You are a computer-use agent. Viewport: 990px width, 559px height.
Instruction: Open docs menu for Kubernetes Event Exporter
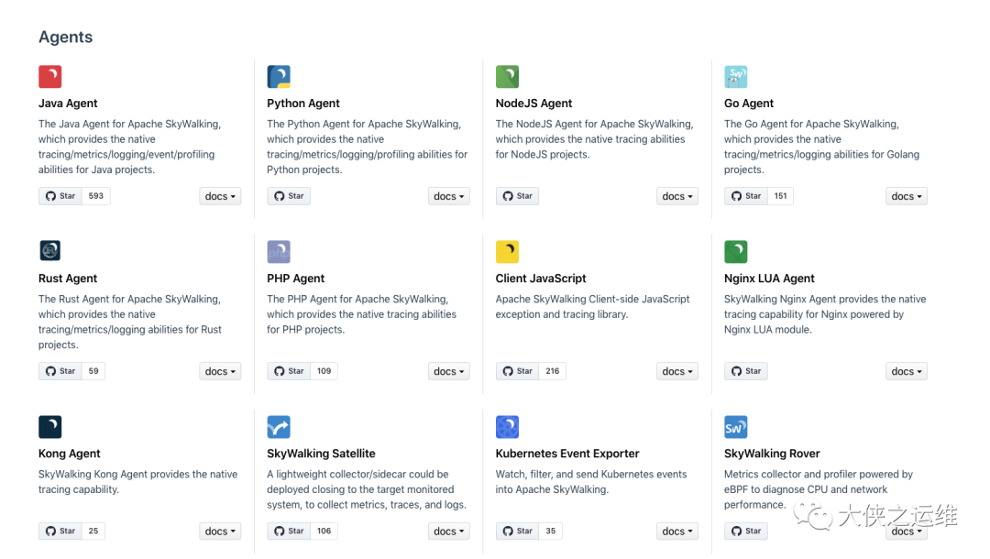(x=677, y=531)
